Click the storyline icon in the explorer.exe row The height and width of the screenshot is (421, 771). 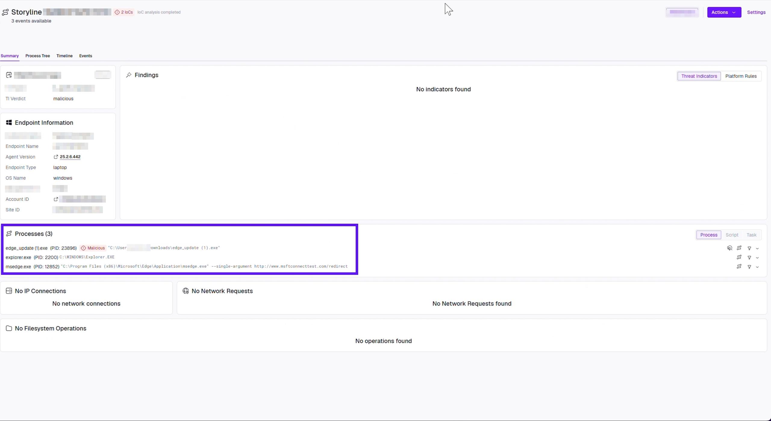(x=739, y=257)
